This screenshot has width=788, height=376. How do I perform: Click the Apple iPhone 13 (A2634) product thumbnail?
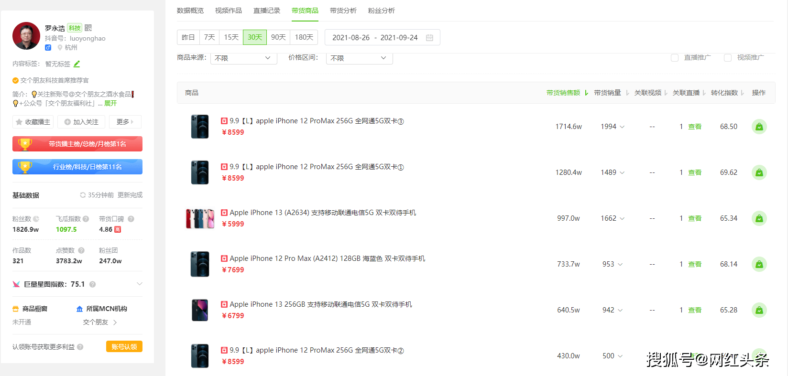(200, 218)
